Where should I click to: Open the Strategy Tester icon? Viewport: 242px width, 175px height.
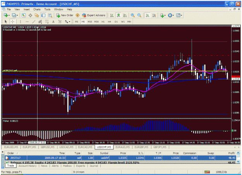click(50, 15)
